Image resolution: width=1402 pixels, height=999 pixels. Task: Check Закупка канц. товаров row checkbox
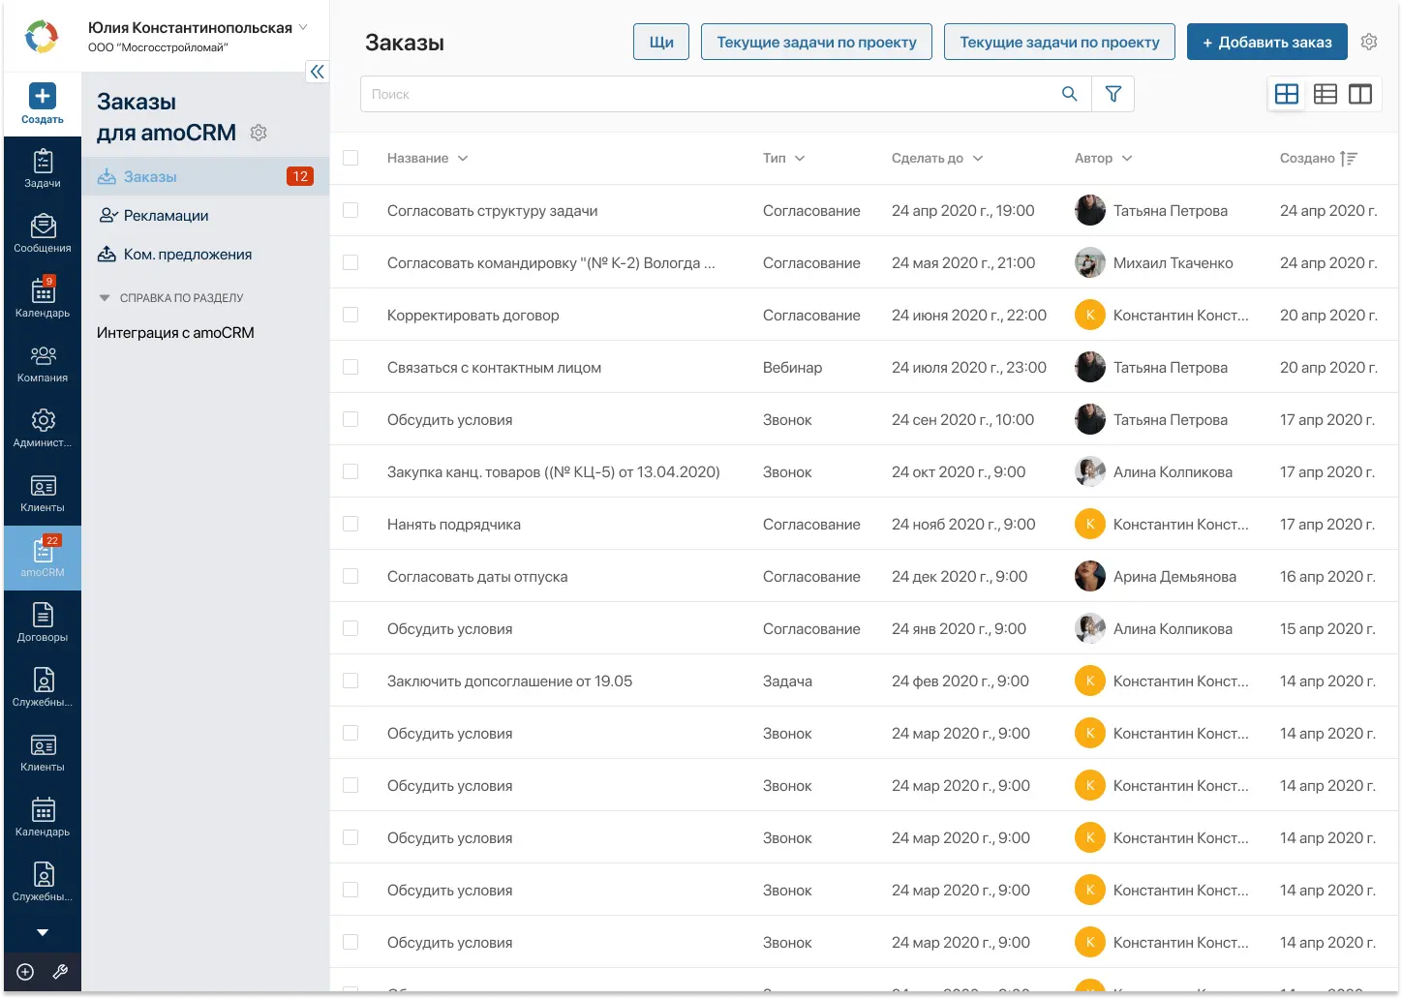[x=350, y=471]
